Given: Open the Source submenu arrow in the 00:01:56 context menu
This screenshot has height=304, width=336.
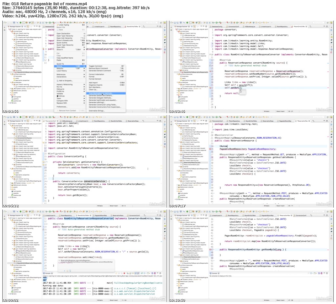Looking at the screenshot, I should click(84, 66).
